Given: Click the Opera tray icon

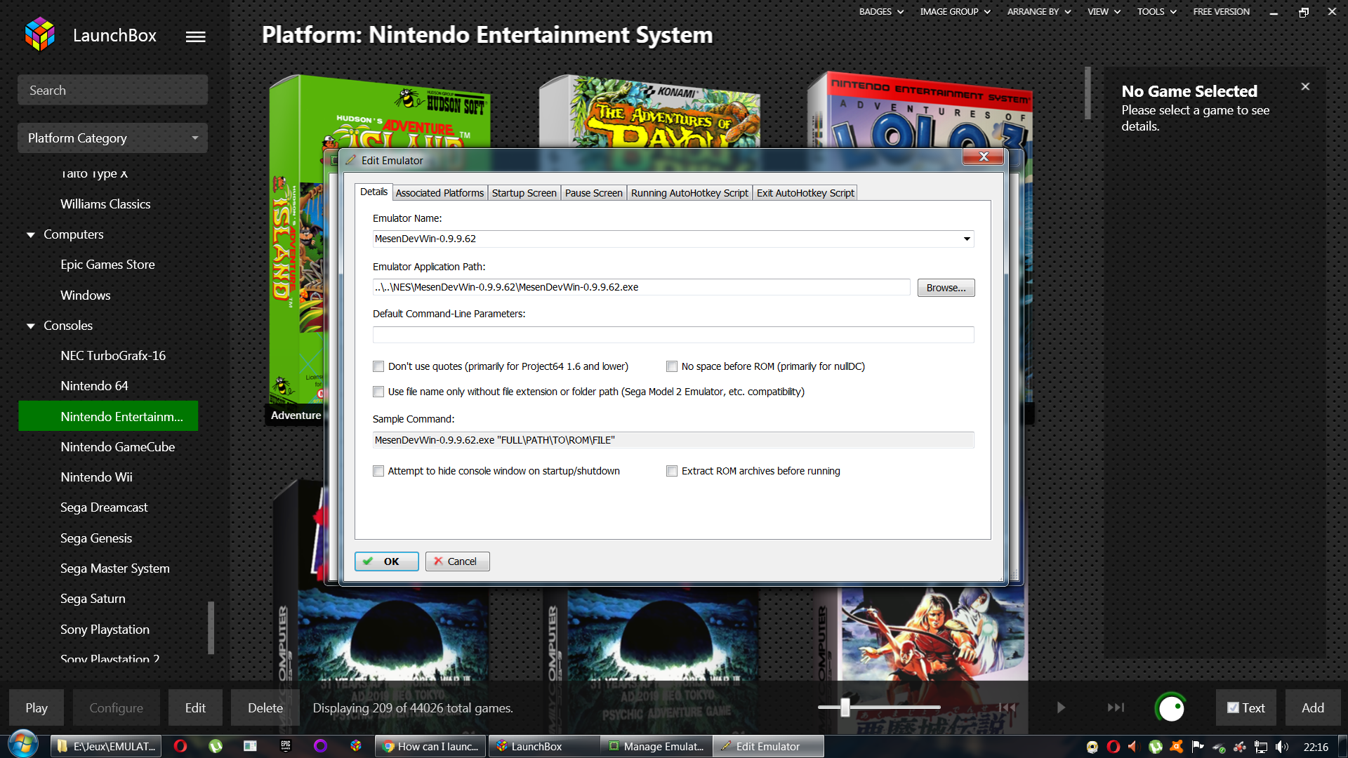Looking at the screenshot, I should click(x=1114, y=747).
